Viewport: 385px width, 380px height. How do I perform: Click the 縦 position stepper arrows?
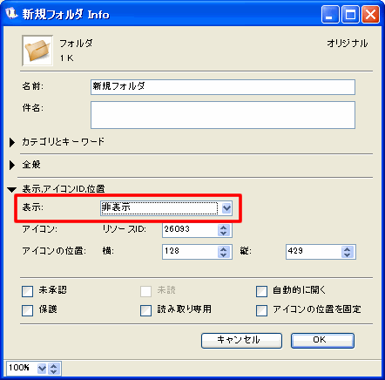(347, 252)
